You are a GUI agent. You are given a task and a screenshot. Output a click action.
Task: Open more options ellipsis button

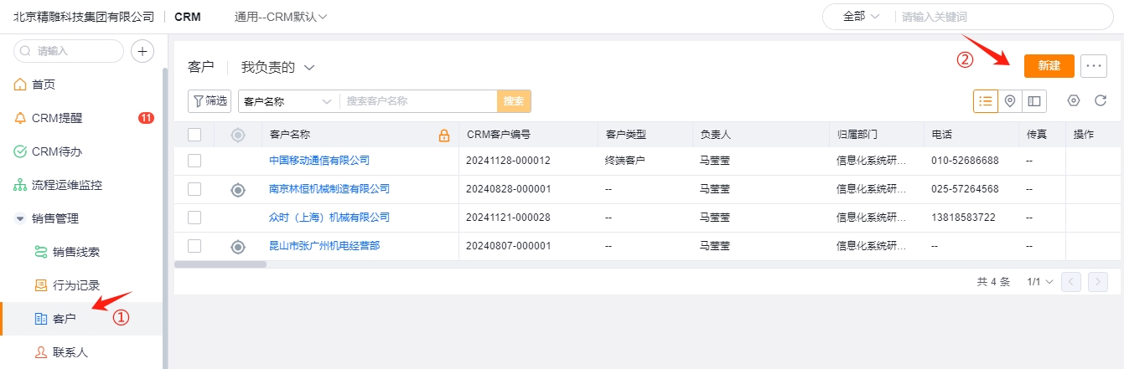point(1094,65)
